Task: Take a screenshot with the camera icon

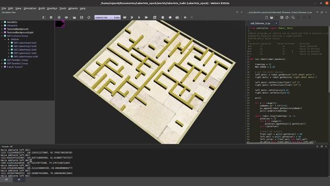Action: click(x=177, y=18)
